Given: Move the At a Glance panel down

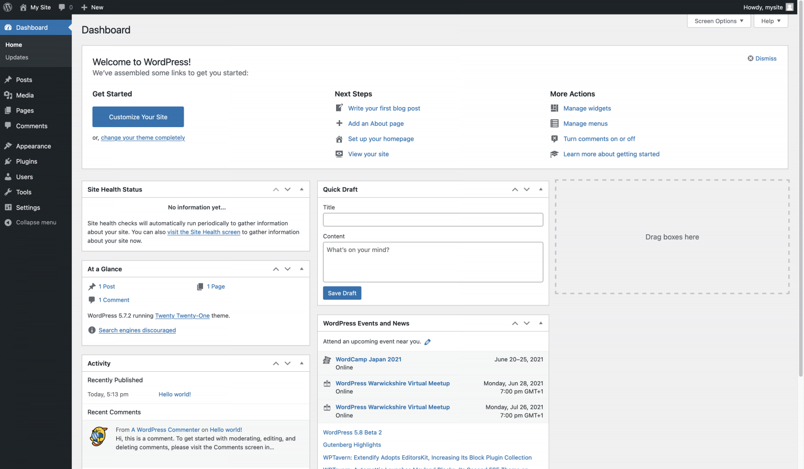Looking at the screenshot, I should coord(287,269).
